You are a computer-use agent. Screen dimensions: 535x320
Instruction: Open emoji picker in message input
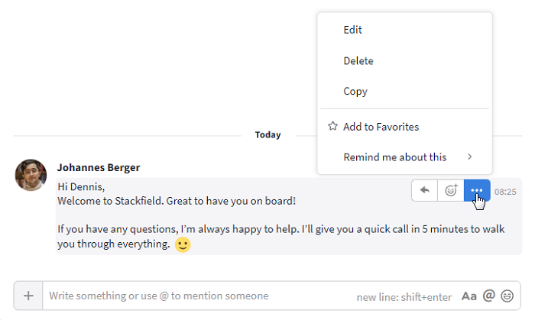click(507, 296)
